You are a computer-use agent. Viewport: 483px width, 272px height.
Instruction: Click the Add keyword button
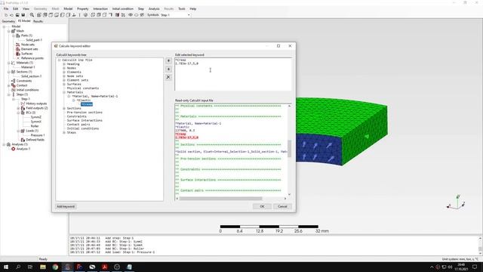point(66,206)
